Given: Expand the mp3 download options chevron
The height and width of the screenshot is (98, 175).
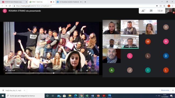Looking at the screenshot, I should 24,90.
